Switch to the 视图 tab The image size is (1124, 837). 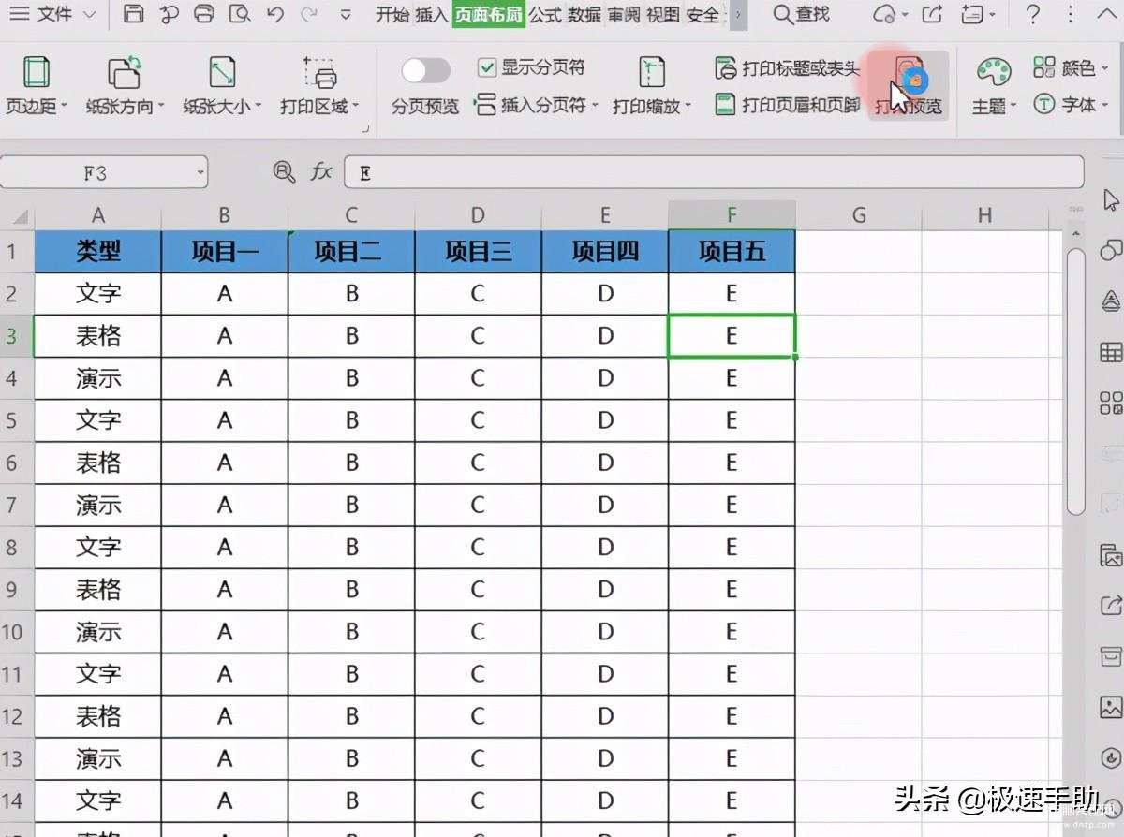(663, 15)
